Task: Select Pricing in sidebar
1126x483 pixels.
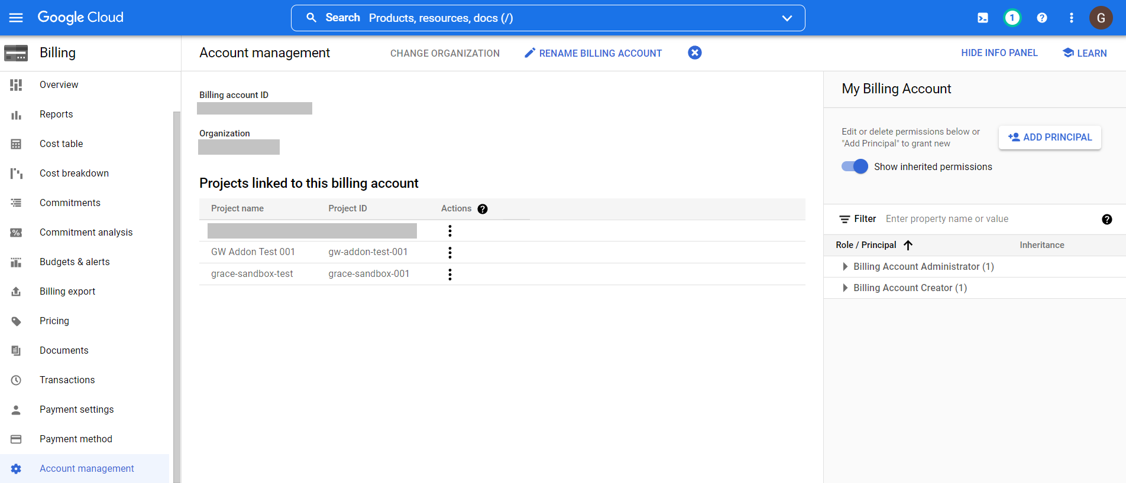Action: tap(54, 321)
